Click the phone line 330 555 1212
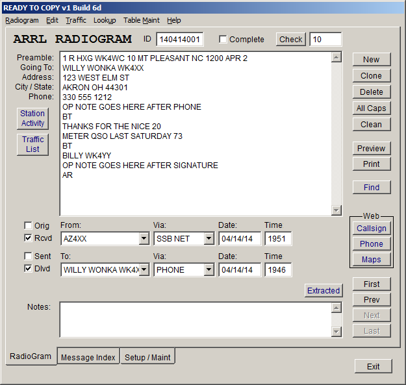The height and width of the screenshot is (385, 406). click(87, 97)
